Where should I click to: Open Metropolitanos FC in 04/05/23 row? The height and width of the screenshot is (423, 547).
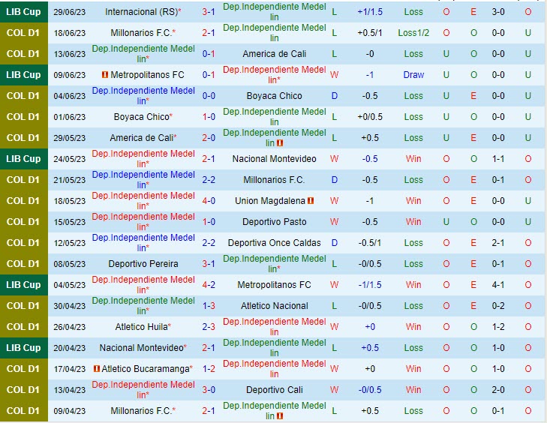coord(274,285)
